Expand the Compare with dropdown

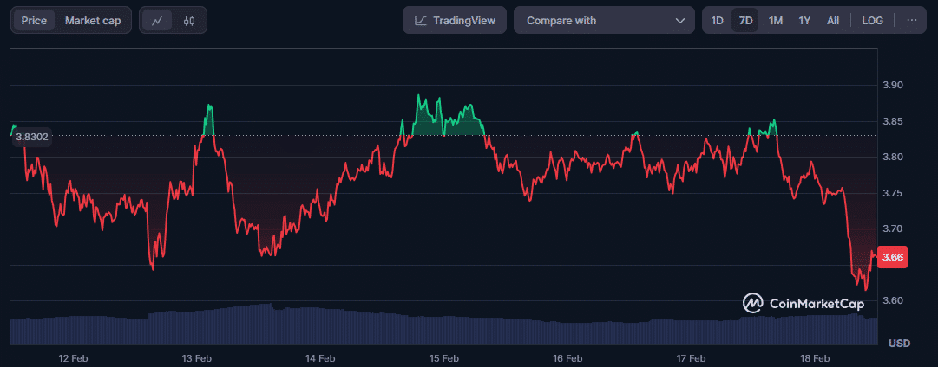(x=603, y=21)
